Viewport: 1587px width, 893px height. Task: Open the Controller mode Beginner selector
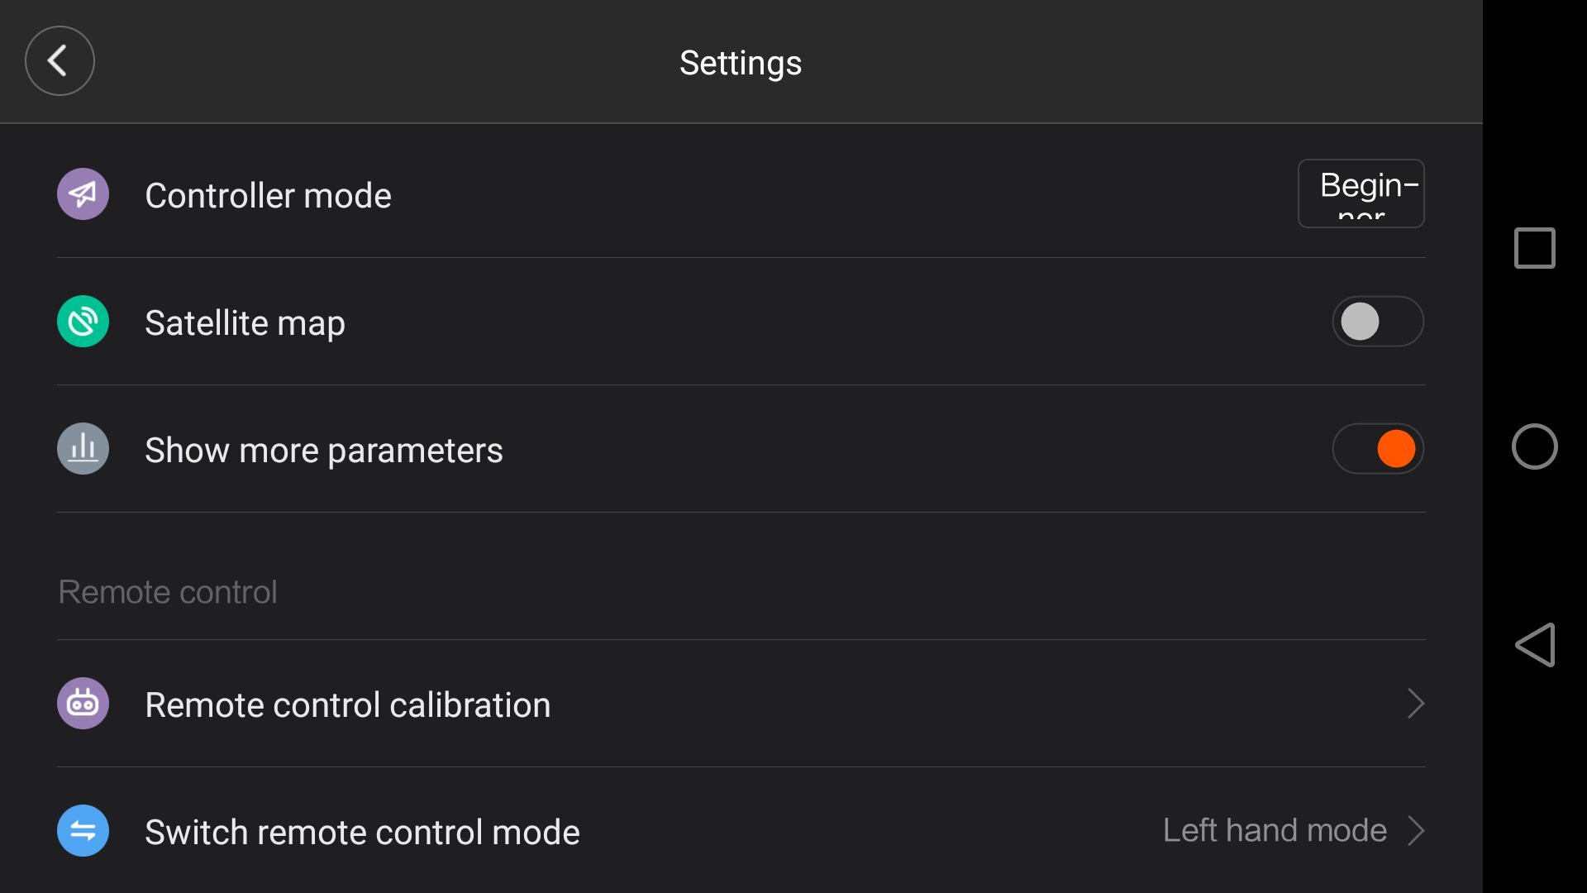tap(1361, 193)
